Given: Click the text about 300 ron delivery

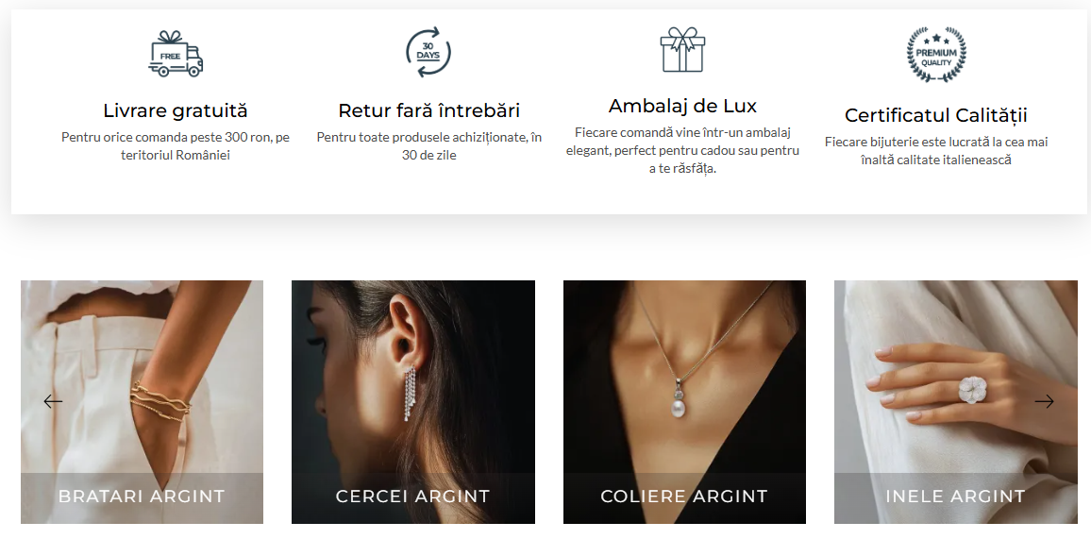Looking at the screenshot, I should (x=176, y=146).
